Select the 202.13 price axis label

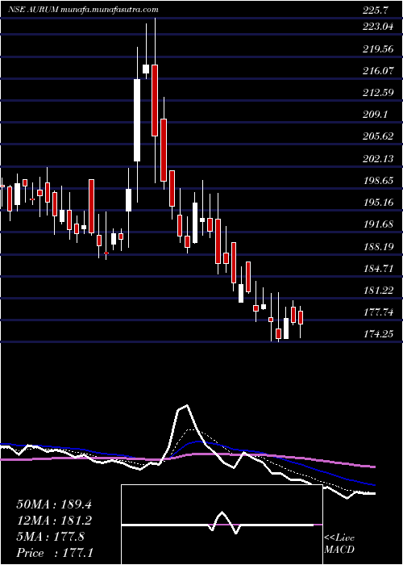pyautogui.click(x=378, y=158)
